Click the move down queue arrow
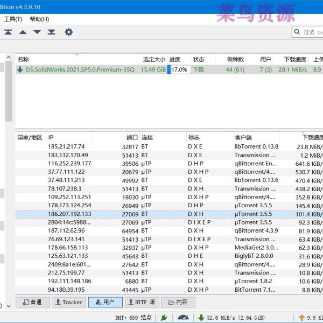This screenshot has width=323, height=323. 37,32
